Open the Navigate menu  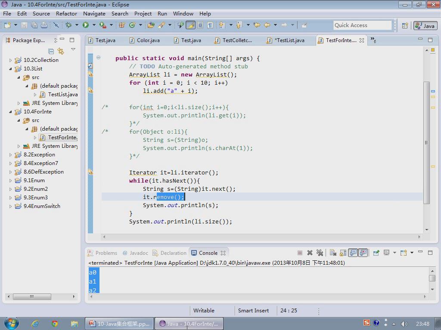click(x=94, y=13)
